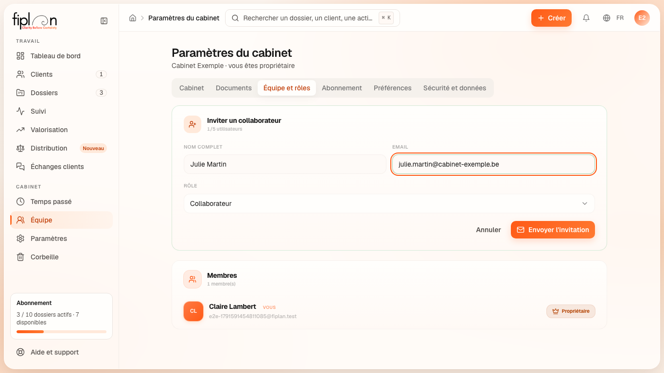Click the globe language icon
This screenshot has height=373, width=664.
click(x=607, y=18)
